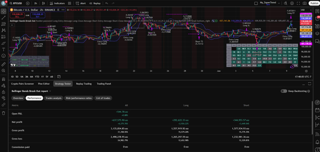Select the brush drawing tool
Image resolution: width=320 pixels, height=152 pixels.
coord(4,43)
